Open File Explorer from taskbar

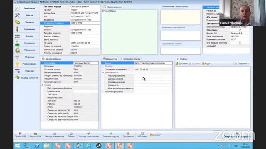[47, 146]
